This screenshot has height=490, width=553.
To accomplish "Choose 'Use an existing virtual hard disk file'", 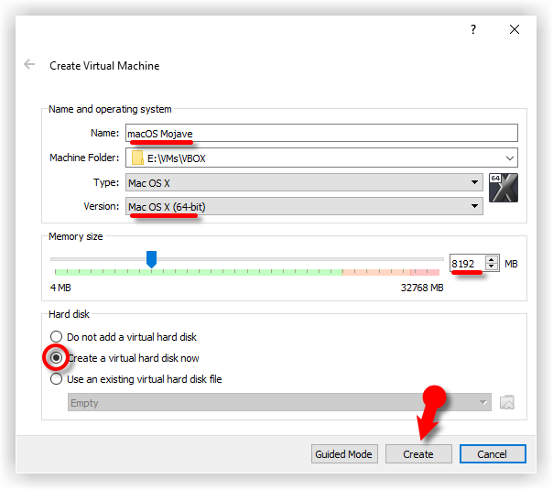I will click(57, 379).
